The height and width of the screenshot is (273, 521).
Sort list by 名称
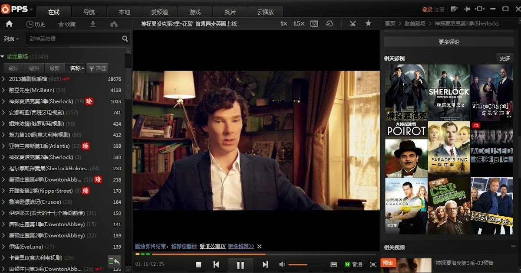[x=76, y=68]
